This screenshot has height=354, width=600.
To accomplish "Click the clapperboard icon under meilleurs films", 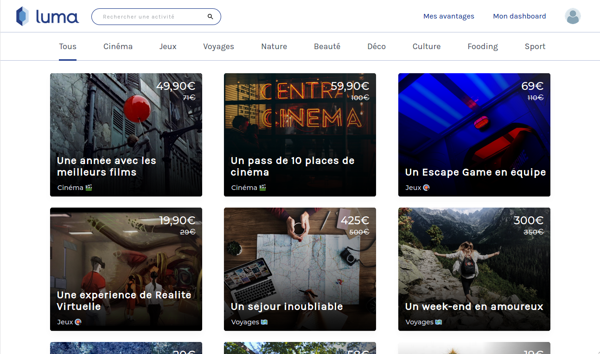I will 89,188.
